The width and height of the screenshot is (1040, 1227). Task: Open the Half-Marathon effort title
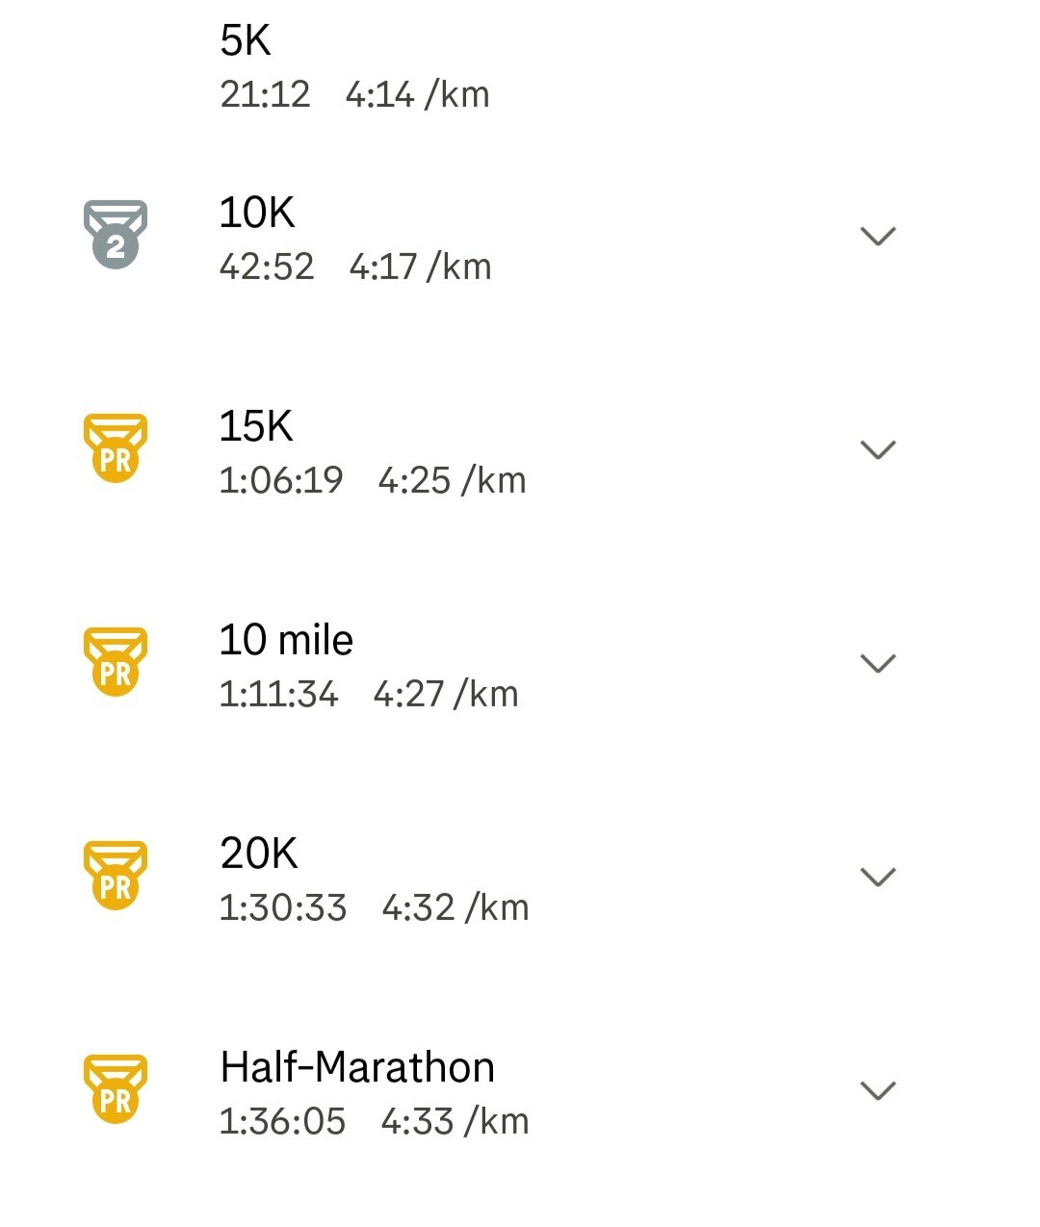click(x=357, y=1067)
